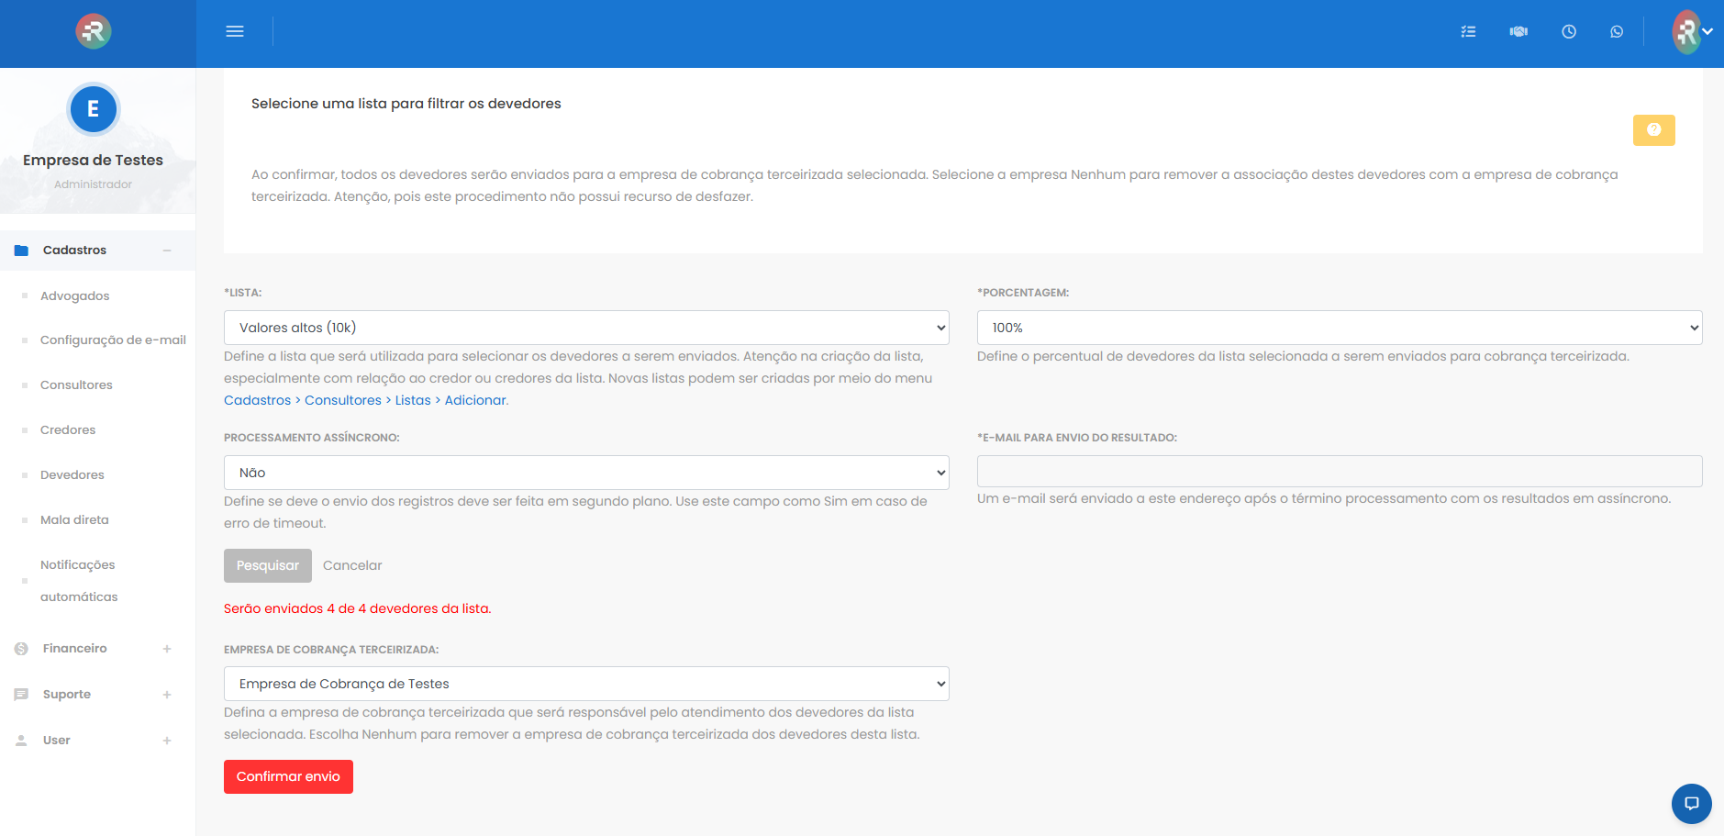Click the yellow help question mark button
Screen dimensions: 1724x836
pyautogui.click(x=1653, y=130)
